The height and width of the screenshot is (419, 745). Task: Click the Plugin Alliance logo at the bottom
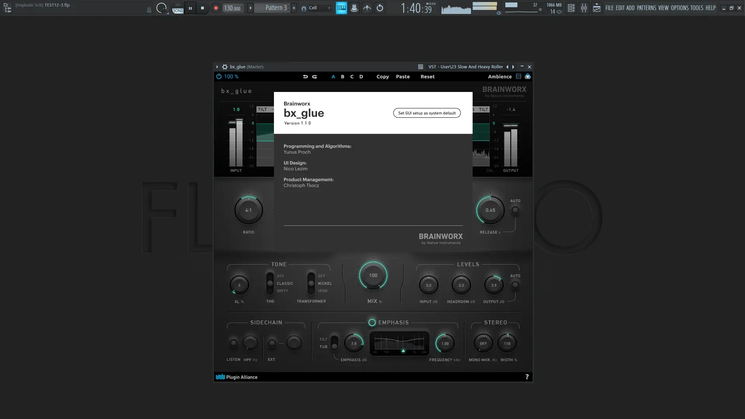tap(237, 377)
